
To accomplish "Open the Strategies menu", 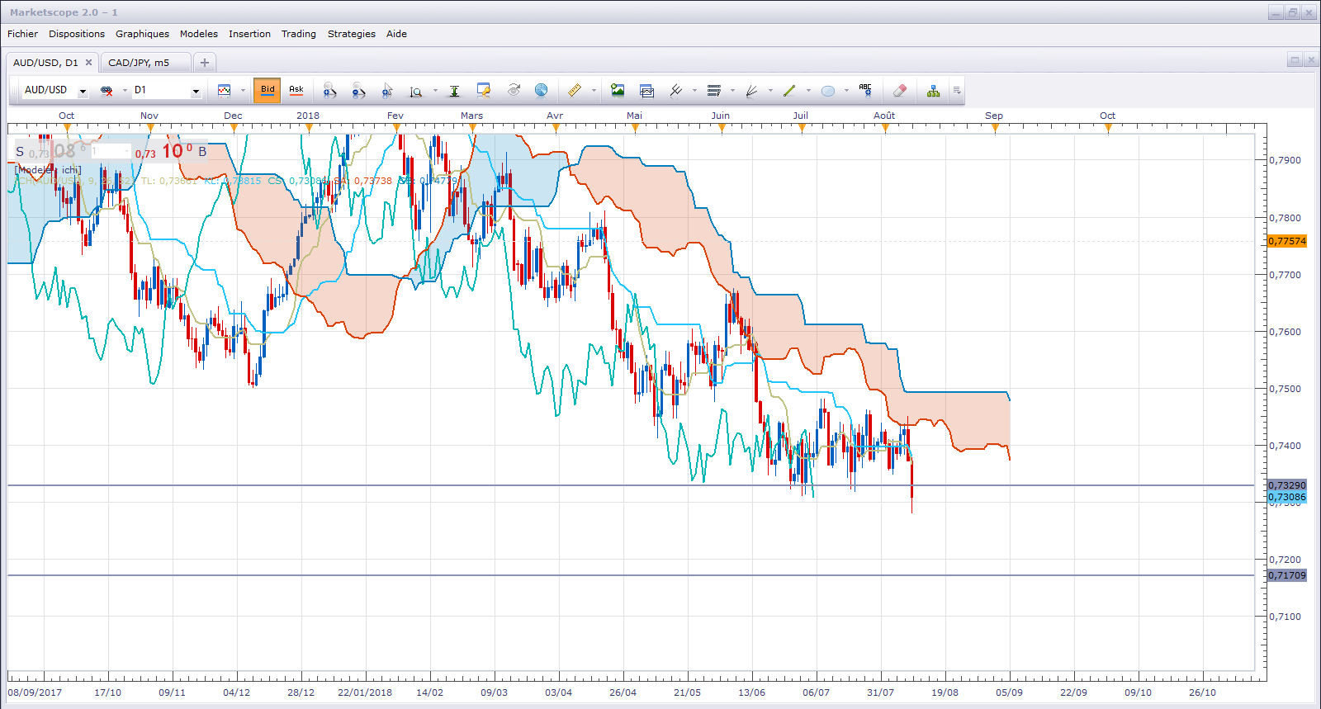I will click(x=352, y=34).
